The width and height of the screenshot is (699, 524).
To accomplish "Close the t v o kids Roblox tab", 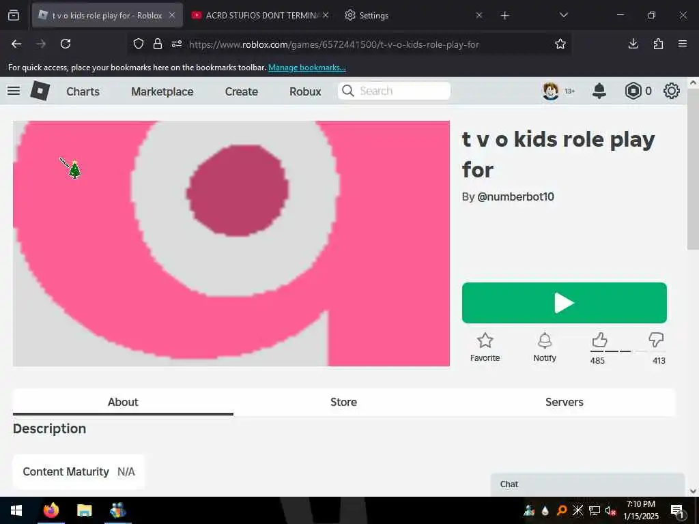I will pos(172,15).
